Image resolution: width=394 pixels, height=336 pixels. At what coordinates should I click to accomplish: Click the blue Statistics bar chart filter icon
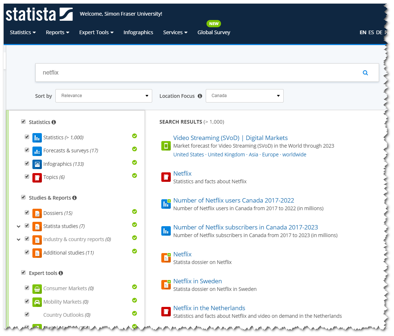click(x=37, y=137)
